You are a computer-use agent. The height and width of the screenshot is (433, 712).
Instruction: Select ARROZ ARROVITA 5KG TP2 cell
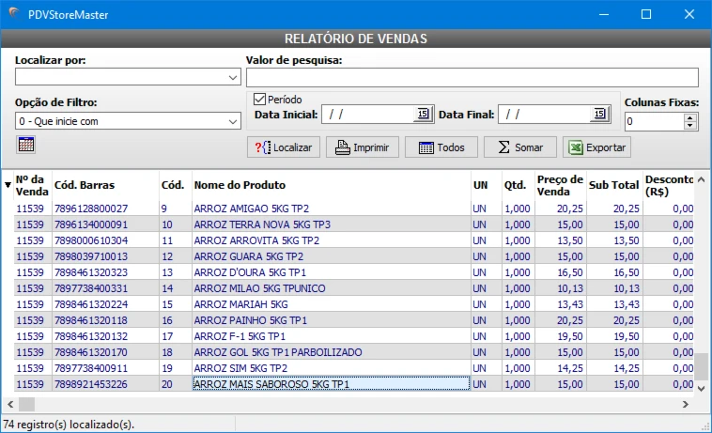(x=332, y=240)
